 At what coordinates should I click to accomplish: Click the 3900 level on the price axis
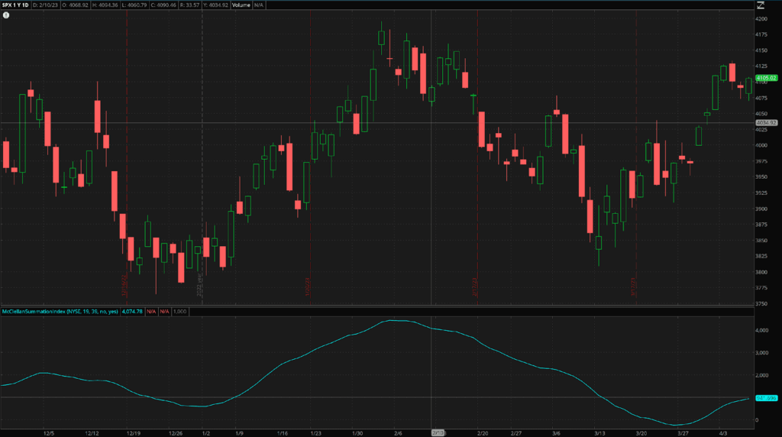[x=761, y=209]
